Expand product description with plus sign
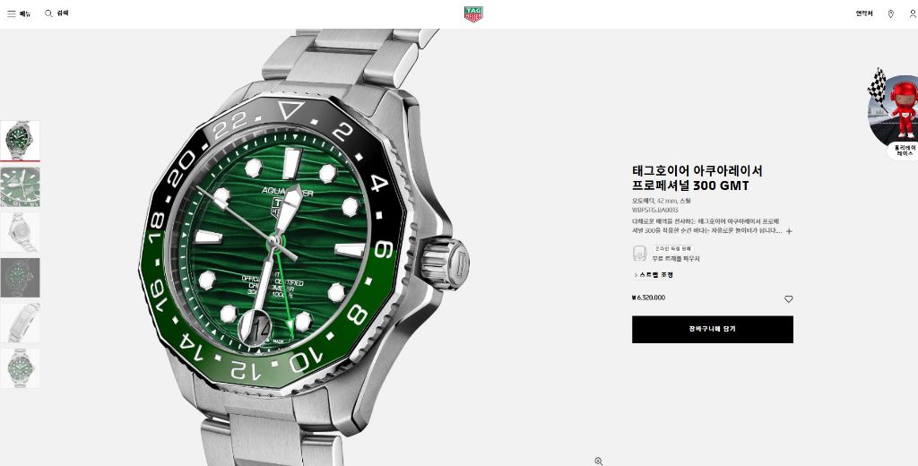Viewport: 918px width, 466px height. (x=789, y=231)
